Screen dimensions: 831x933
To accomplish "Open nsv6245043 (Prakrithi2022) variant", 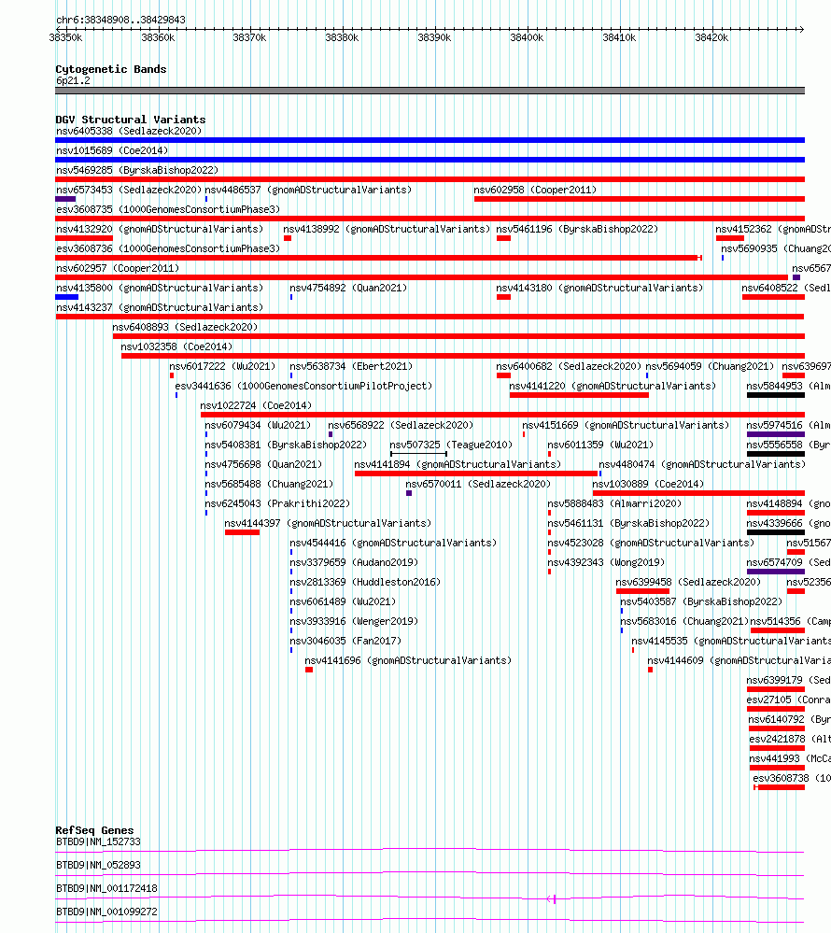I will (277, 504).
